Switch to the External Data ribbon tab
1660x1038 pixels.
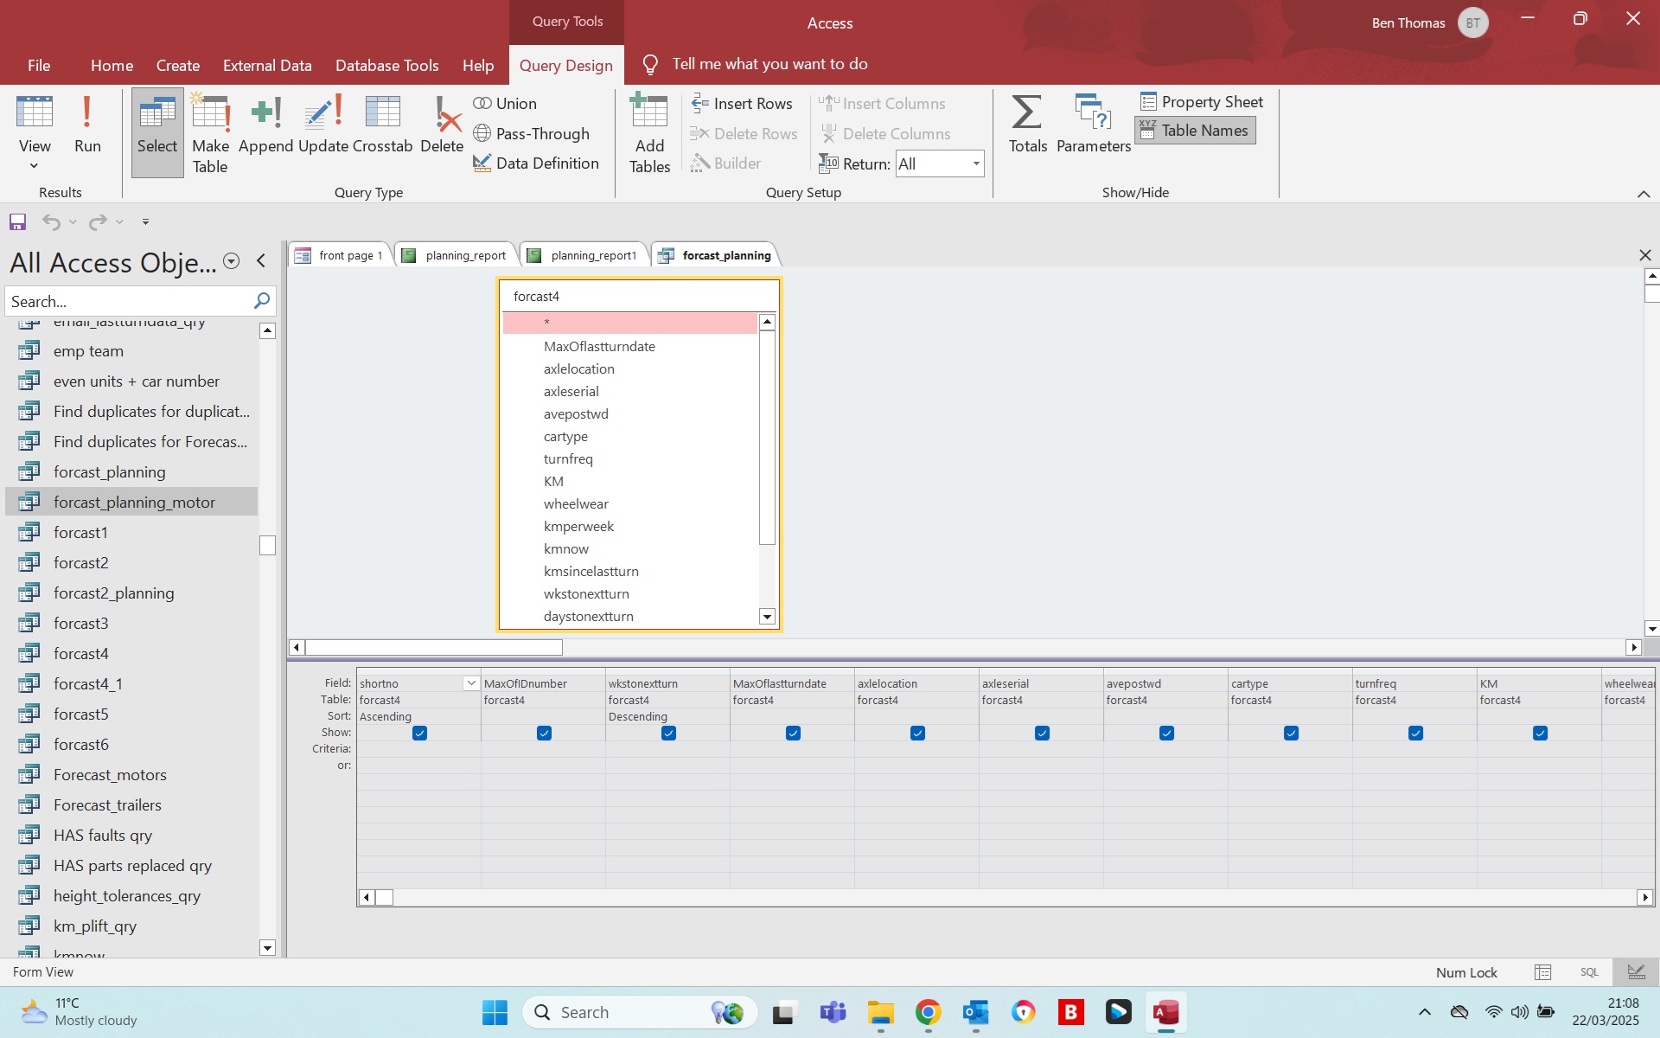coord(267,66)
